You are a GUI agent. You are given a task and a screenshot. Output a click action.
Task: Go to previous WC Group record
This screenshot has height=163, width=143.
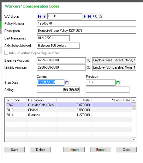coord(45,16)
